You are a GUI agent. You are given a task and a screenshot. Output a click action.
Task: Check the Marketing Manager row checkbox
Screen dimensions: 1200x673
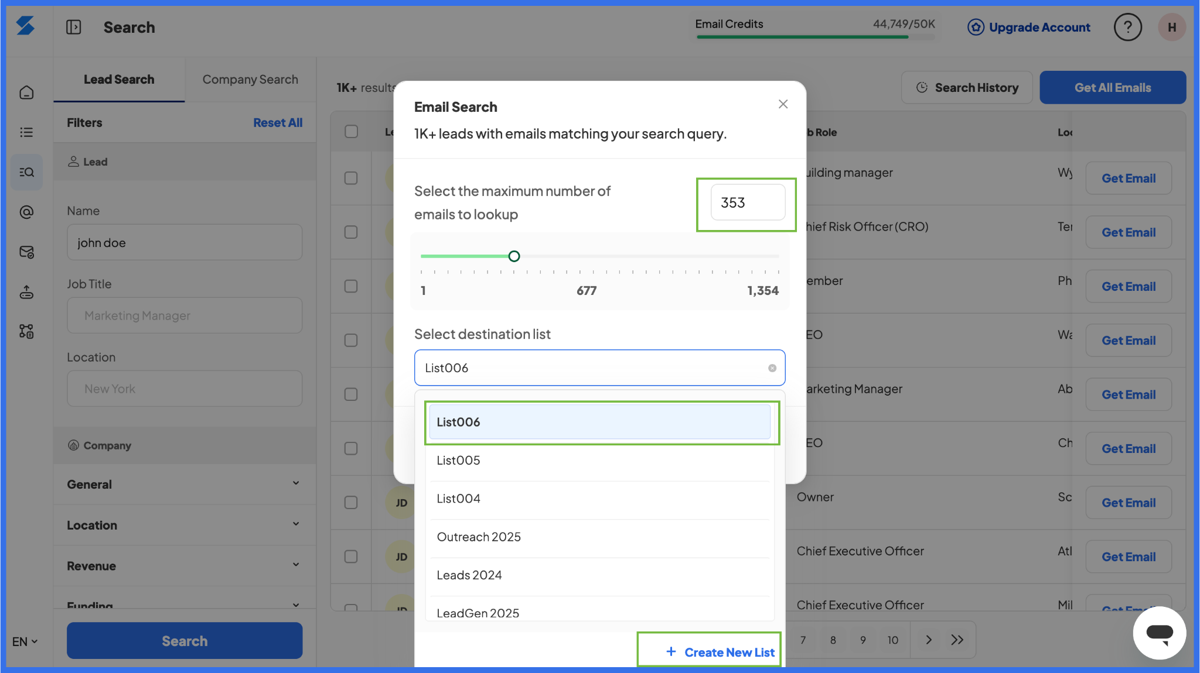pyautogui.click(x=351, y=394)
